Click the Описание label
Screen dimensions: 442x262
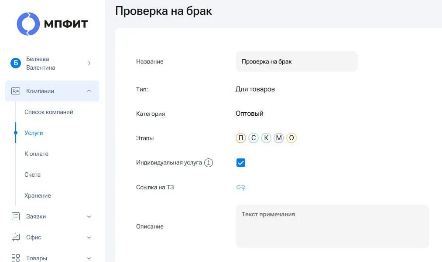pos(150,227)
